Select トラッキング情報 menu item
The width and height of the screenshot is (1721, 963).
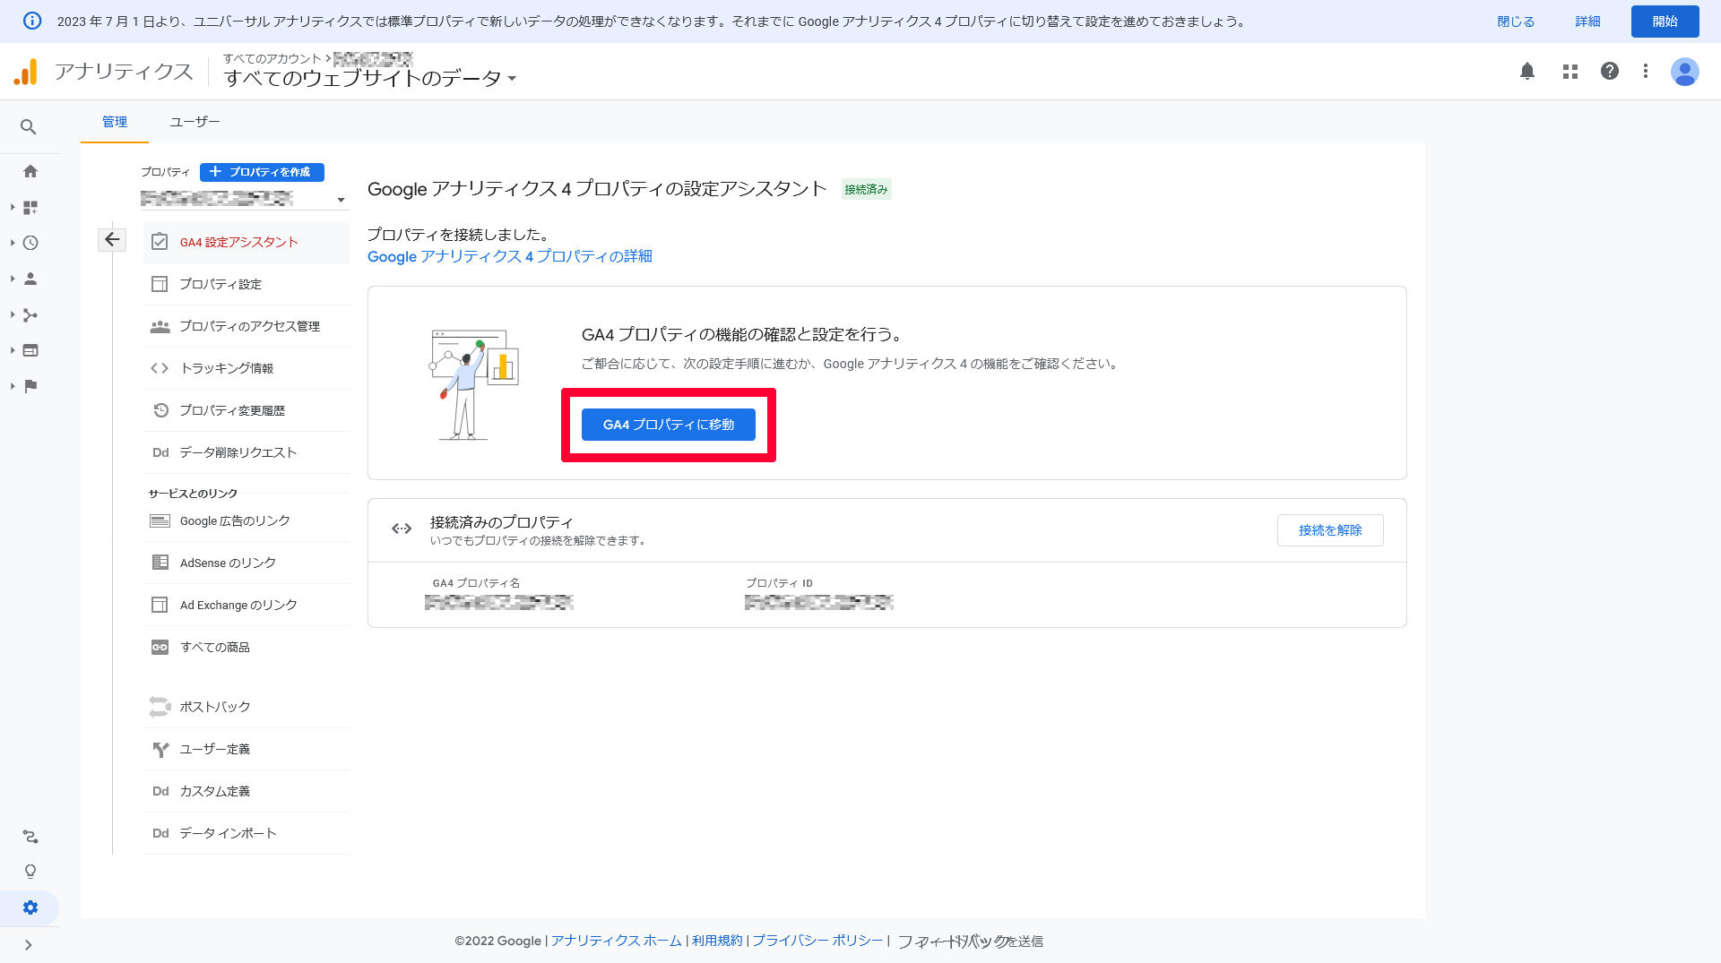coord(246,368)
